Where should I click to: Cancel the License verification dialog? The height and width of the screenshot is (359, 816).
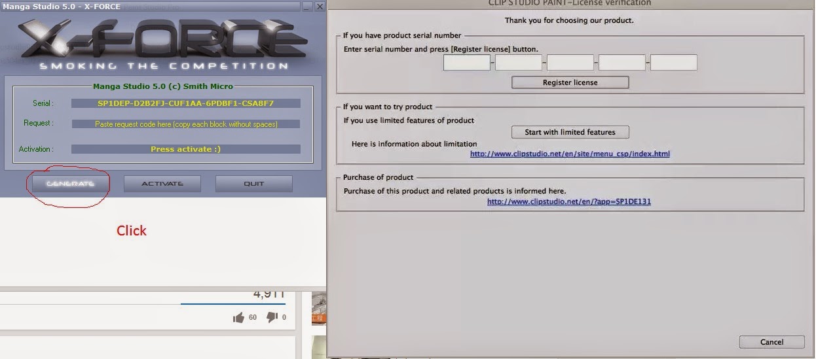(771, 342)
